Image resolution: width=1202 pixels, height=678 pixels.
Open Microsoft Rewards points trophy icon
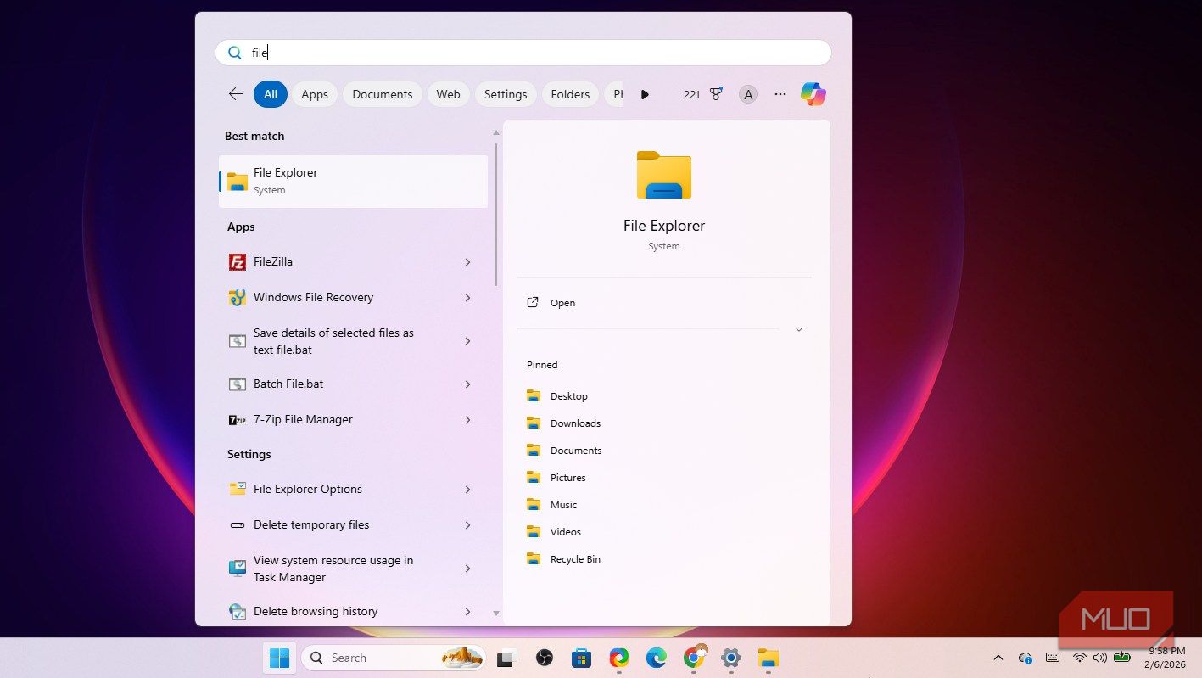[716, 94]
